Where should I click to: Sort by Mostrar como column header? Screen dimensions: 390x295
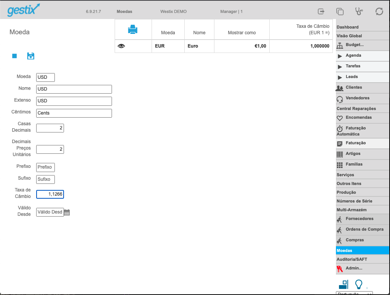point(241,33)
